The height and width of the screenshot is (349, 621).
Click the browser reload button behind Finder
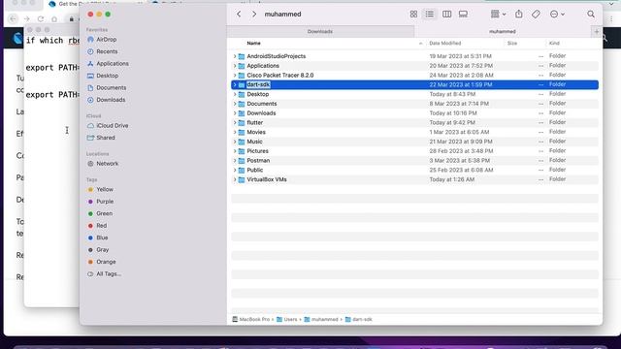point(41,19)
